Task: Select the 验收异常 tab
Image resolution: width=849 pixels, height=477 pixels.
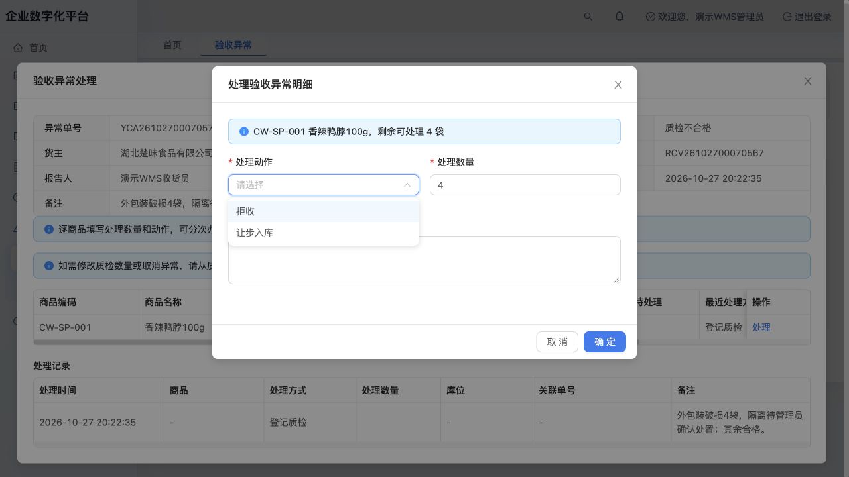Action: click(233, 45)
